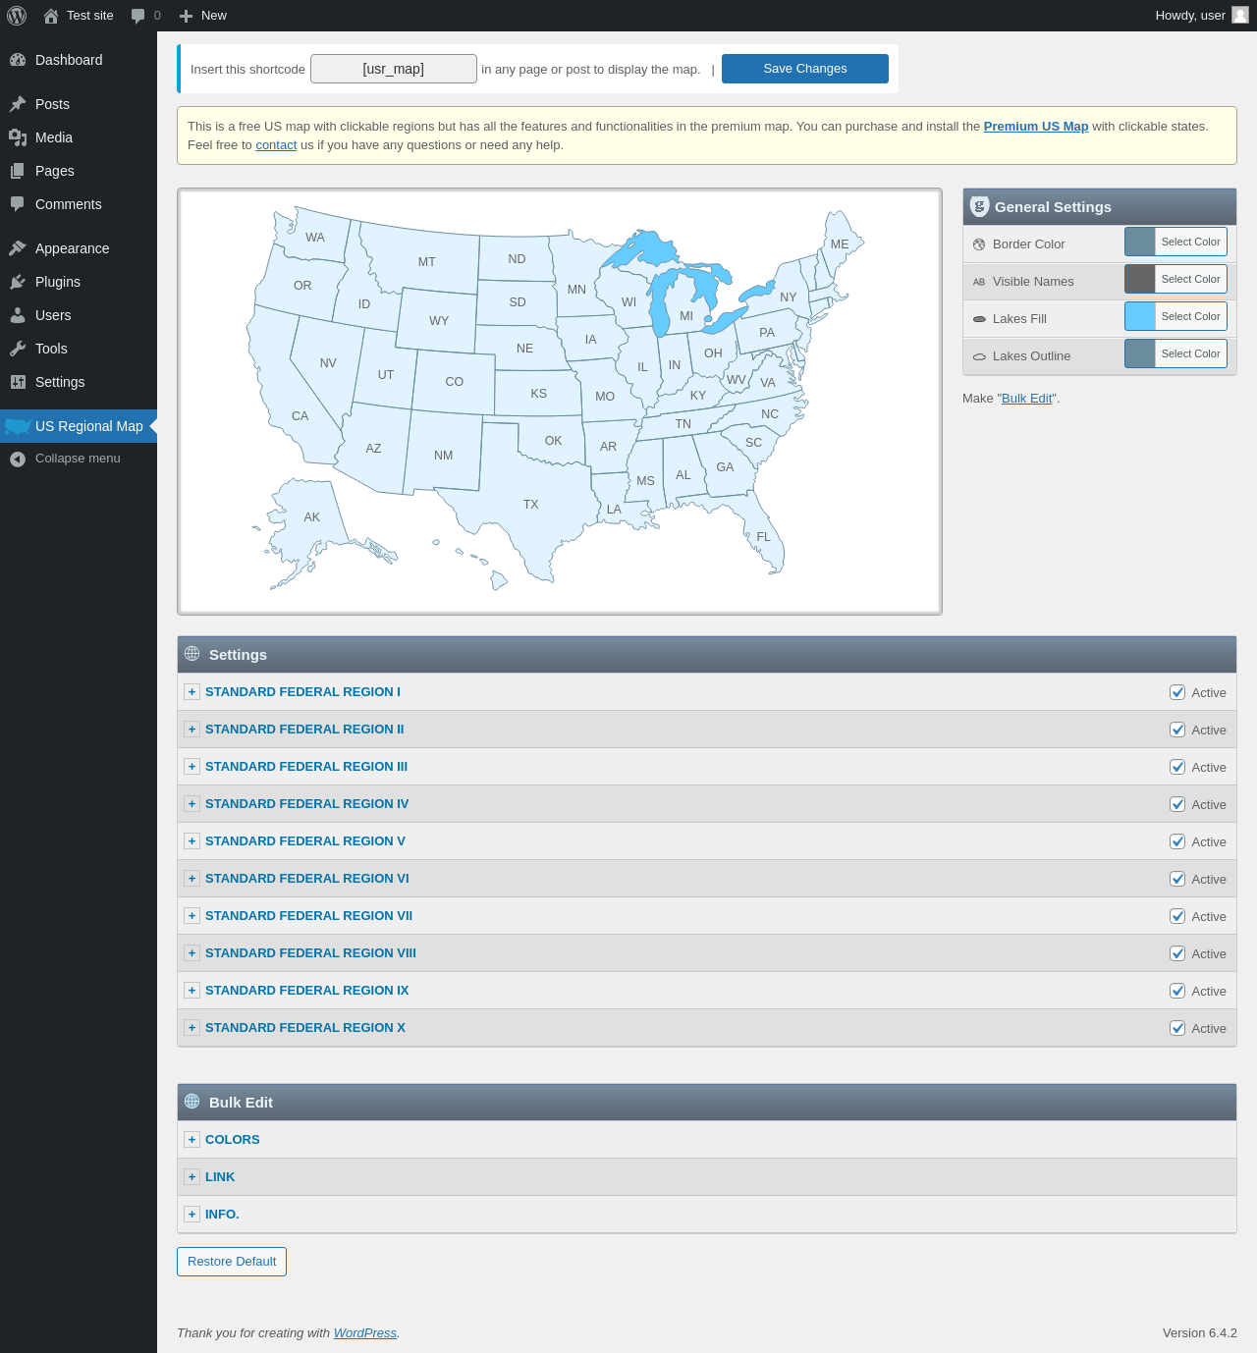Toggle Active checkbox for Federal Region VIII
Screen dimensions: 1257x1353
coord(1177,953)
